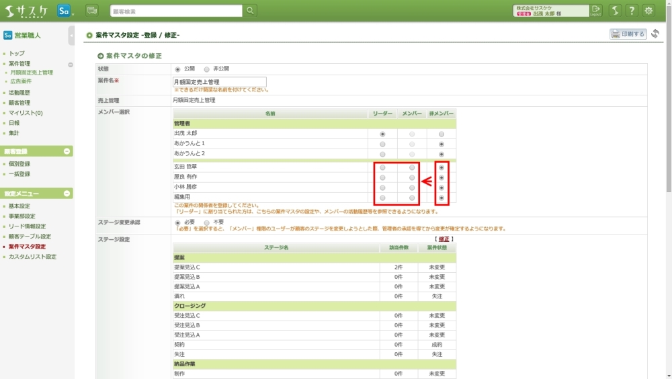
Task: Select 不要 for stage change approval
Action: coord(207,222)
